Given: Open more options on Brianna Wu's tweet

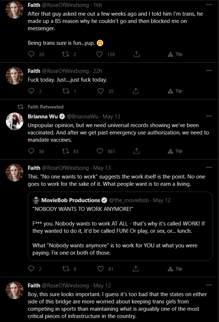Looking at the screenshot, I should click(x=209, y=116).
